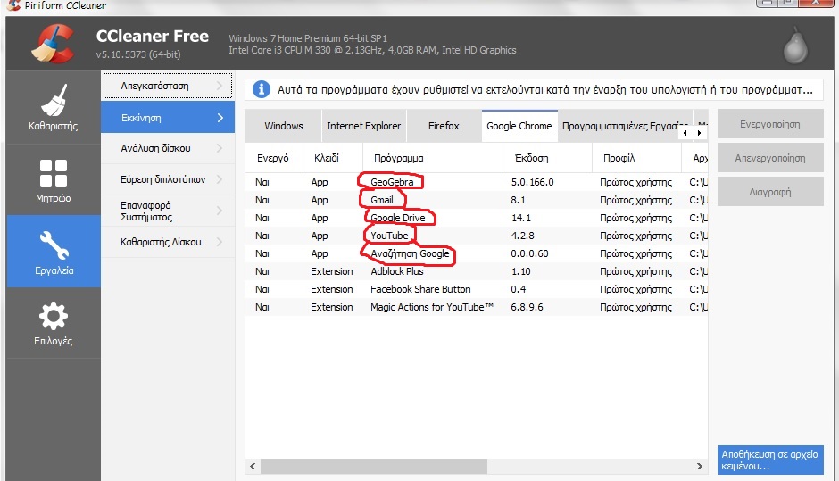Click version 5.0.166.0 cell
839x481 pixels.
(532, 182)
